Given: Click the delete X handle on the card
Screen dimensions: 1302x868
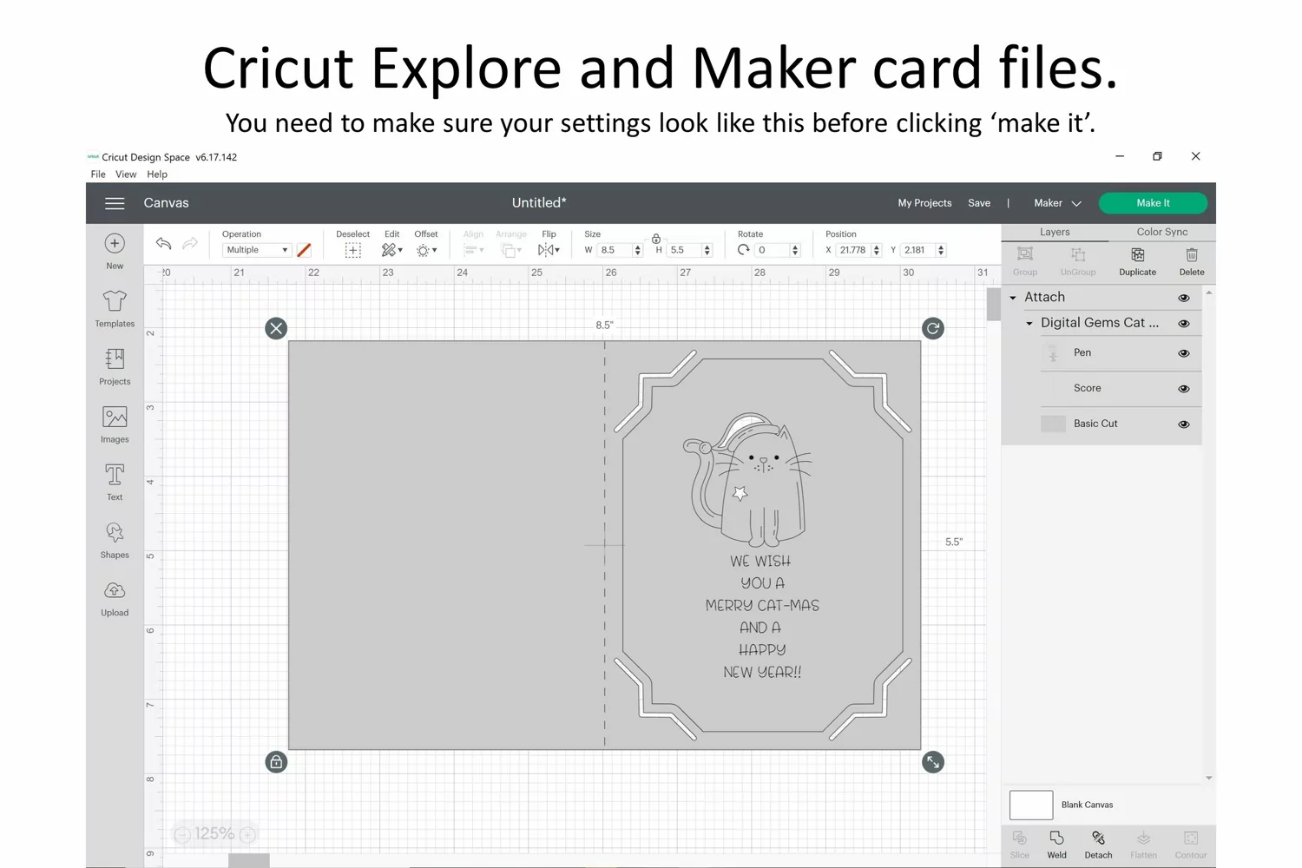Looking at the screenshot, I should point(276,328).
